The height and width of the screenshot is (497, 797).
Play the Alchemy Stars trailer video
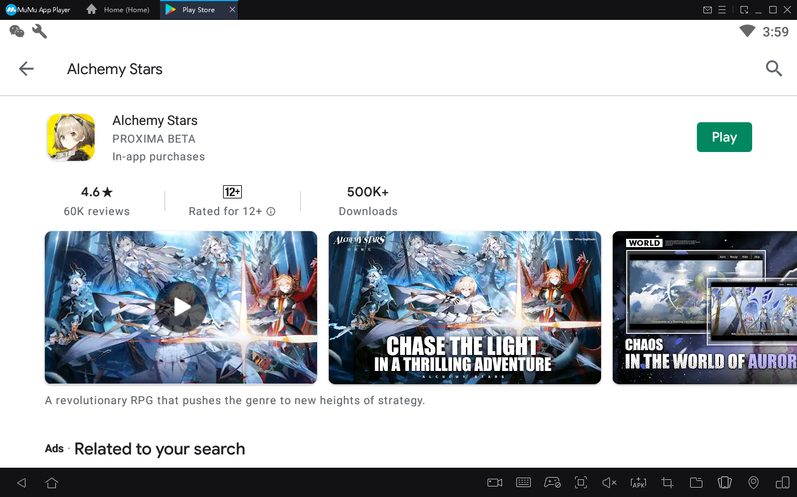(x=181, y=307)
